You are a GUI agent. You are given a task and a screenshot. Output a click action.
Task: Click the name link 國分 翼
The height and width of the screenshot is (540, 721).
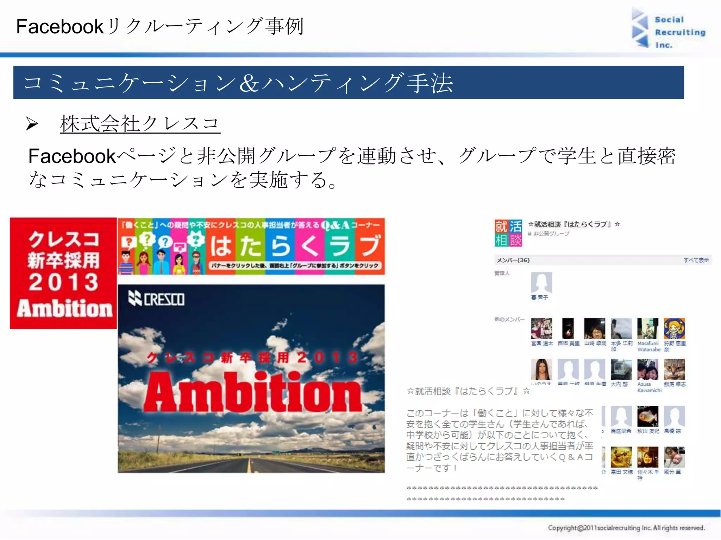point(672,472)
